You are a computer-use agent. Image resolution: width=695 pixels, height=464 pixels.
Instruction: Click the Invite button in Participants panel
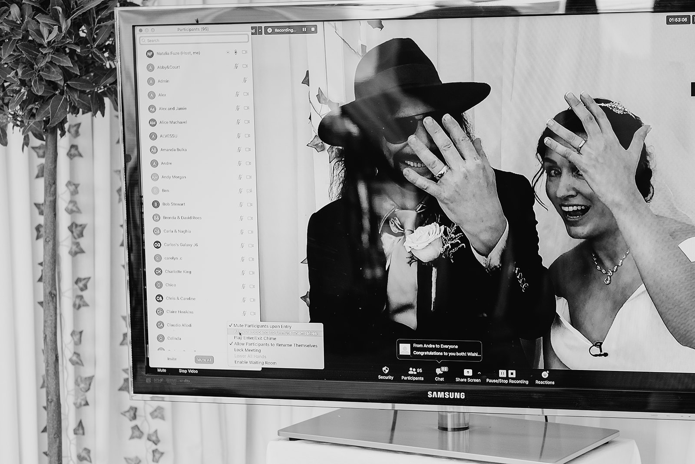pos(172,359)
